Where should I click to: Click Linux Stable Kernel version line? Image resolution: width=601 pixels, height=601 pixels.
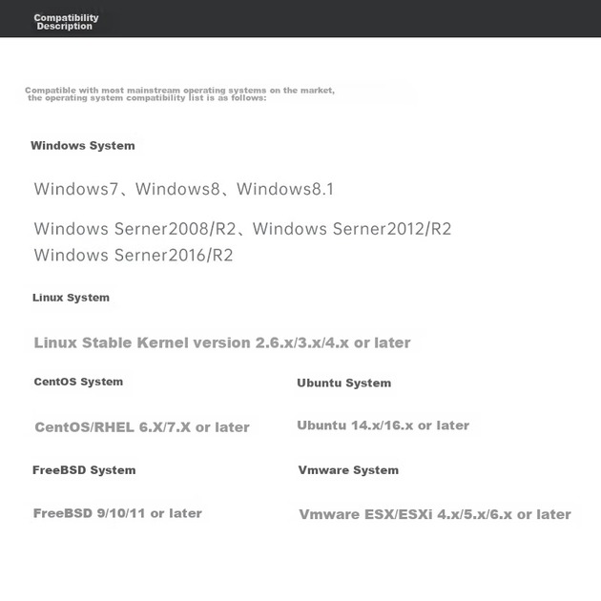[222, 342]
